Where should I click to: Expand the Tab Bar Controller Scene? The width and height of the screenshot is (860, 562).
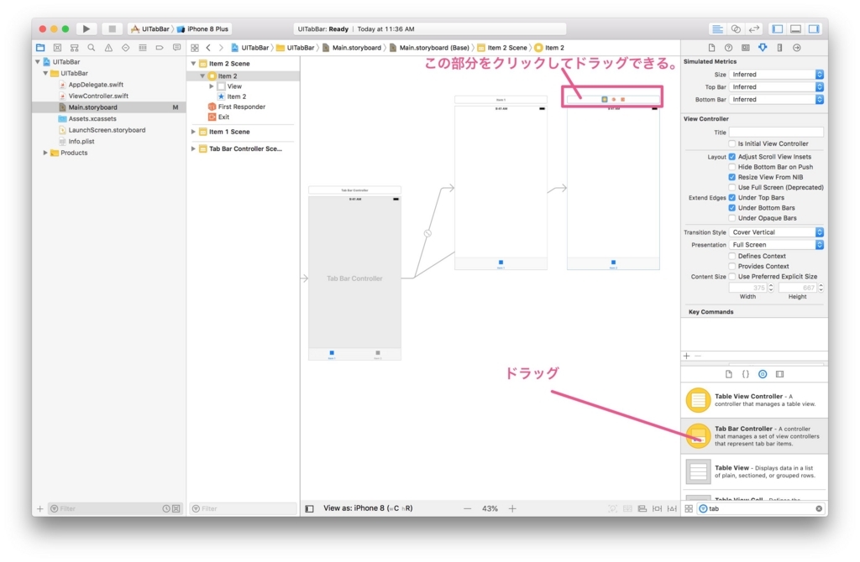193,149
